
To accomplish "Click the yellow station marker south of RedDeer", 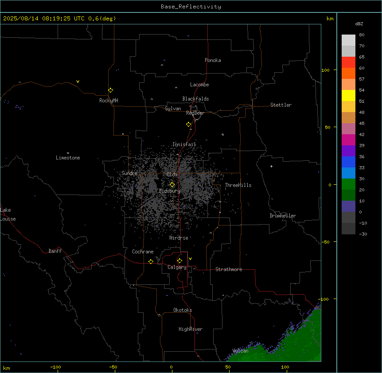I will coord(188,124).
